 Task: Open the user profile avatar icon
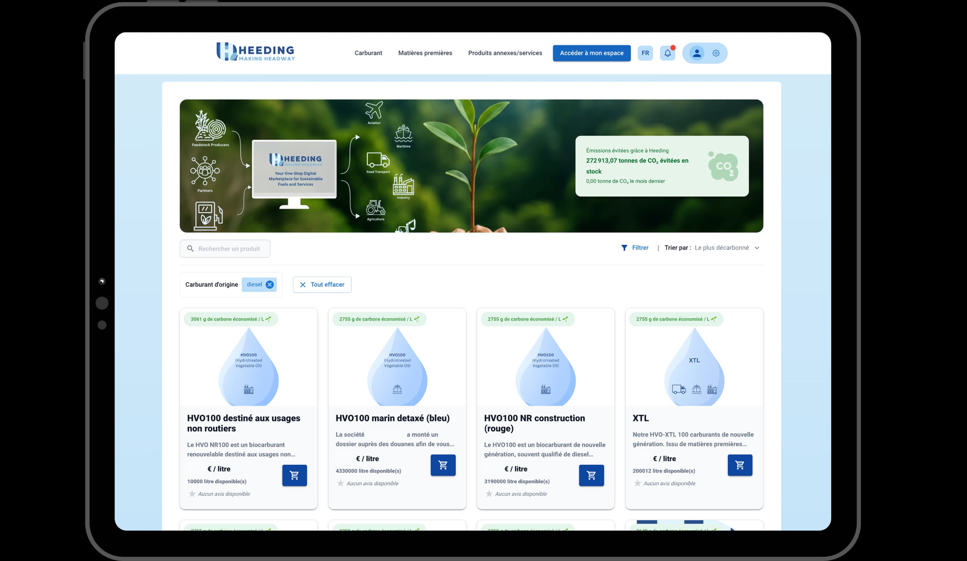click(x=697, y=53)
